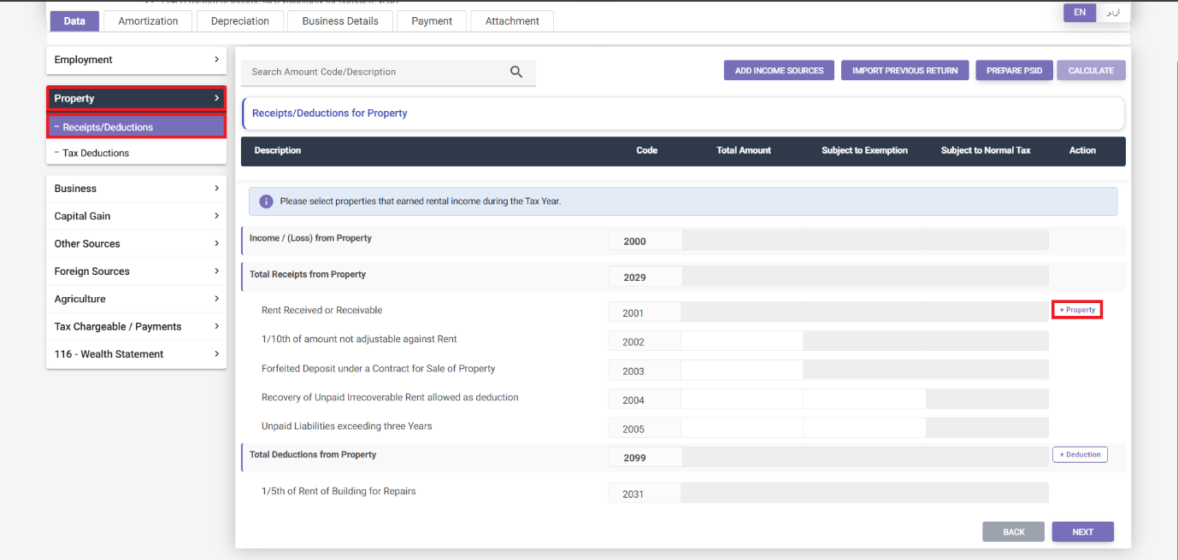Click the Subject to Exemption header
The image size is (1178, 560).
(865, 150)
